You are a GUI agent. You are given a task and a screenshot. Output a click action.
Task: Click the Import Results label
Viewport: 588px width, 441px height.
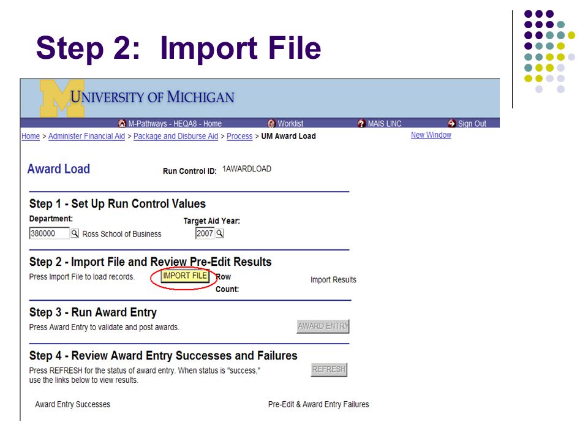click(x=333, y=280)
